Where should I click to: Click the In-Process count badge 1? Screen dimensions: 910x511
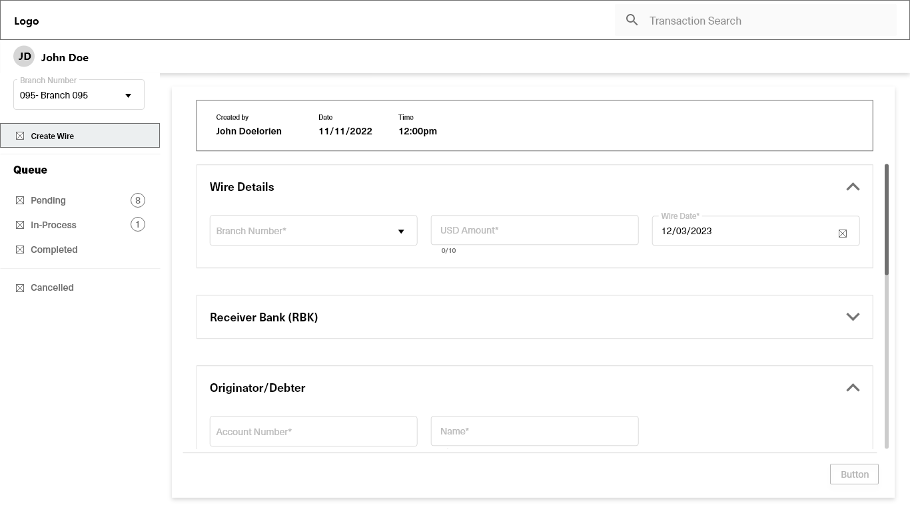coord(138,224)
